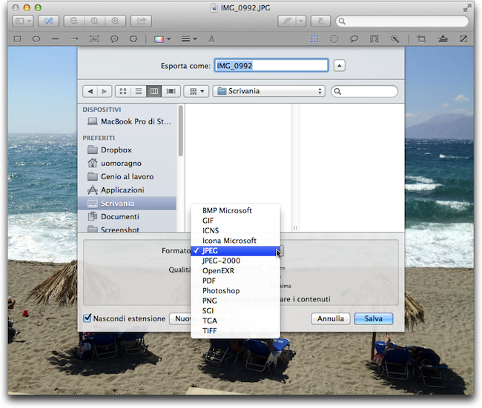Click the Esporta come filename field
This screenshot has height=408, width=482.
coord(271,66)
